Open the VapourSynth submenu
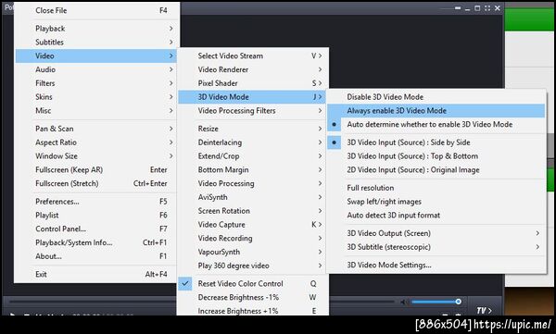The width and height of the screenshot is (556, 334). coord(252,253)
